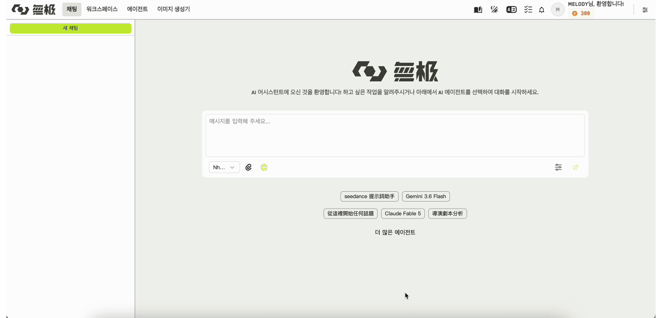The width and height of the screenshot is (662, 318).
Task: Select the Gemini 3.6 Flash agent
Action: coord(426,196)
